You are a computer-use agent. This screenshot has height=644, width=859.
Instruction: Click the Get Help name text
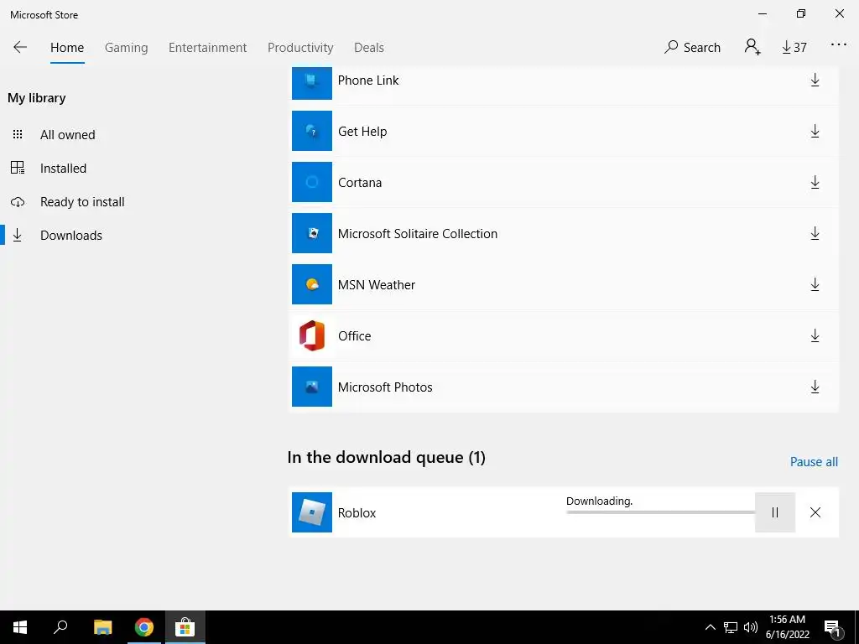pyautogui.click(x=362, y=132)
